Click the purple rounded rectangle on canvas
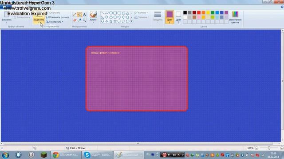The width and height of the screenshot is (284, 159). 137,79
